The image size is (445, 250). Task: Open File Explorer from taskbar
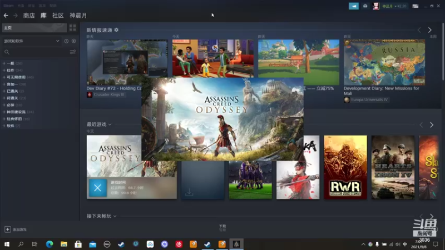click(64, 244)
